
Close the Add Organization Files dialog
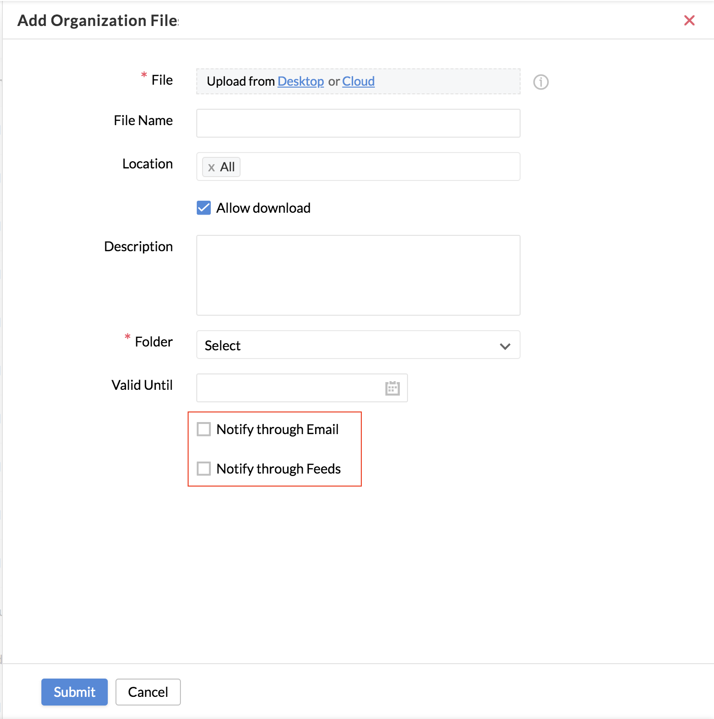pyautogui.click(x=689, y=20)
